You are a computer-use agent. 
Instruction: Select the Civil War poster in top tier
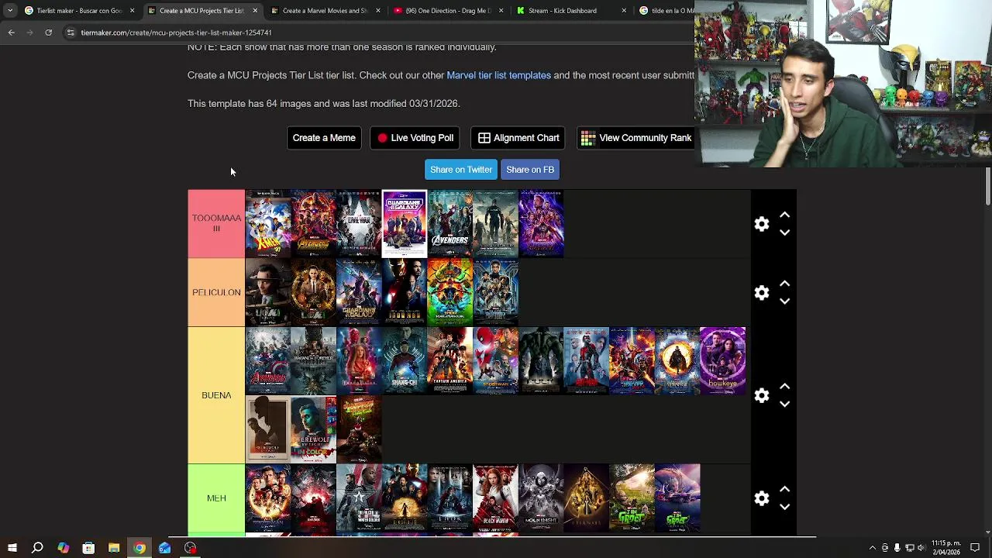pyautogui.click(x=359, y=223)
